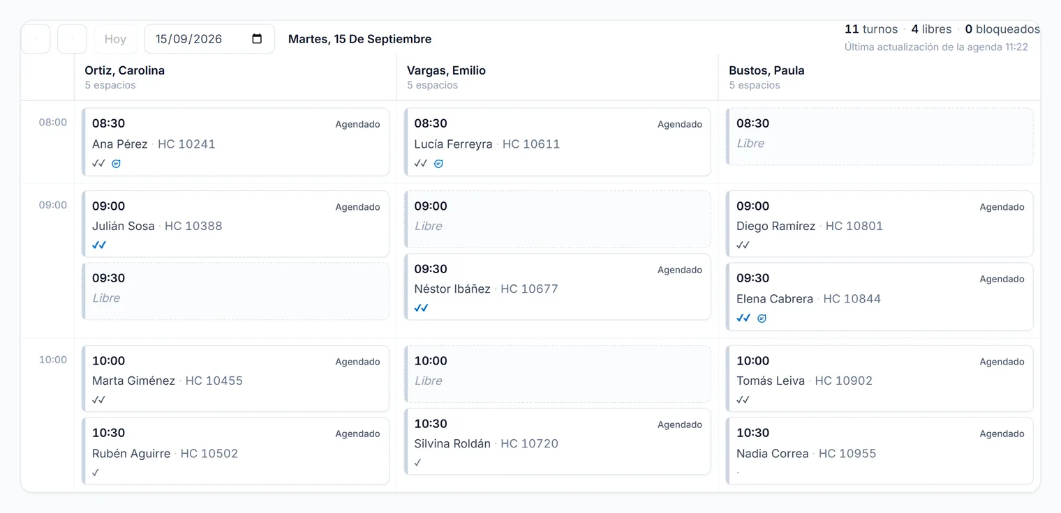This screenshot has height=513, width=1061.
Task: Open Nadia Correa's 10:30 appointment card
Action: point(880,451)
